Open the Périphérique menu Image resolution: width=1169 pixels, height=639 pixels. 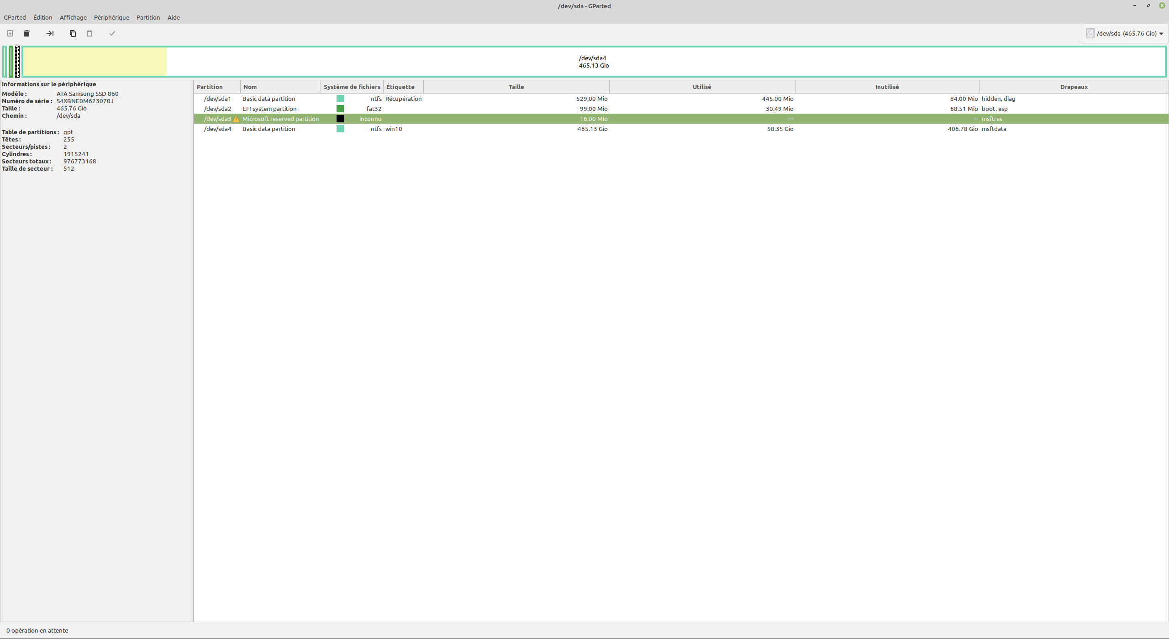[111, 17]
